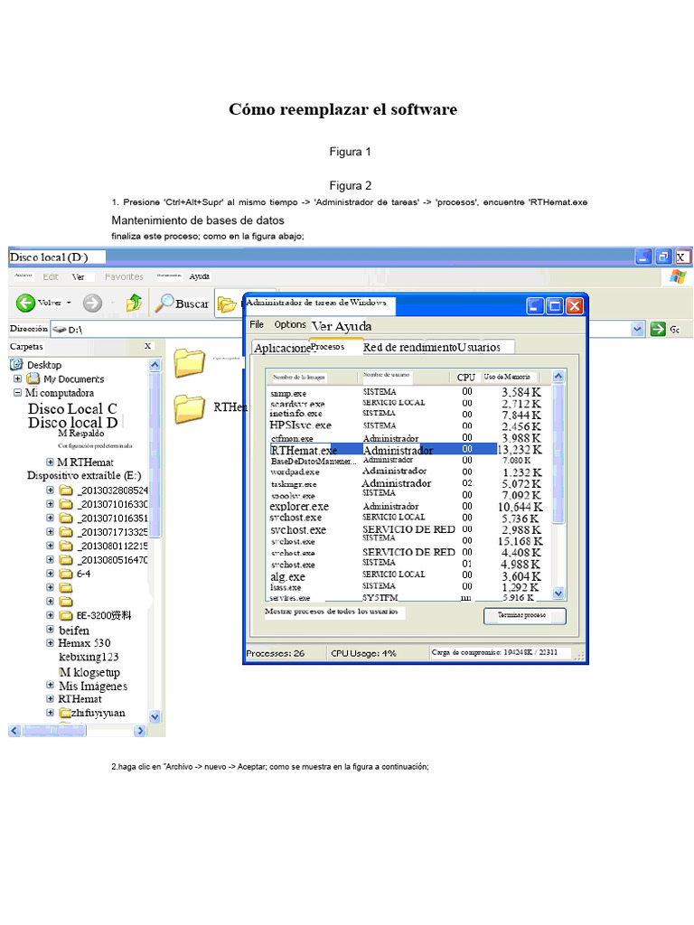Open the Edit menu in Explorer
The height and width of the screenshot is (925, 694).
[x=51, y=276]
